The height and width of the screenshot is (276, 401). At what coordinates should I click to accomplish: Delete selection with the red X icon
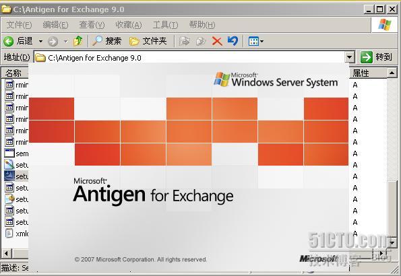click(x=217, y=41)
